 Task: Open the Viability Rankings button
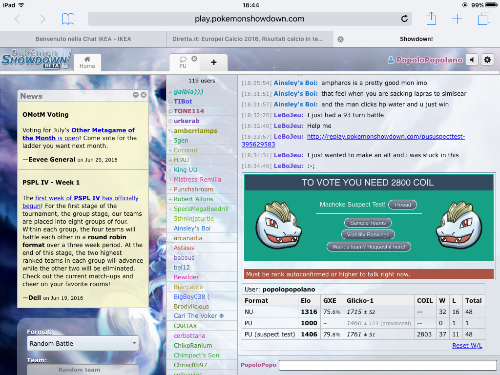tap(368, 234)
